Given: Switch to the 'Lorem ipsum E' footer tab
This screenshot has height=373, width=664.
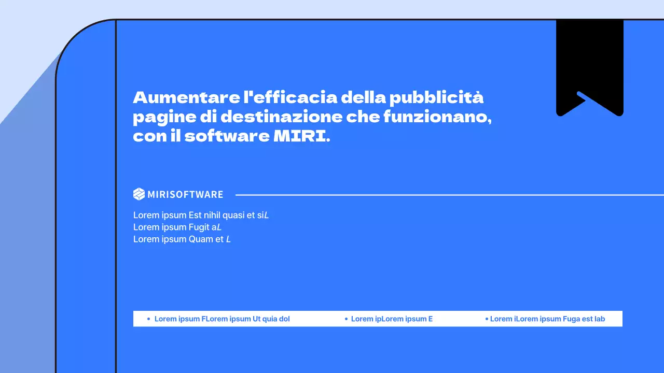Looking at the screenshot, I should 392,319.
